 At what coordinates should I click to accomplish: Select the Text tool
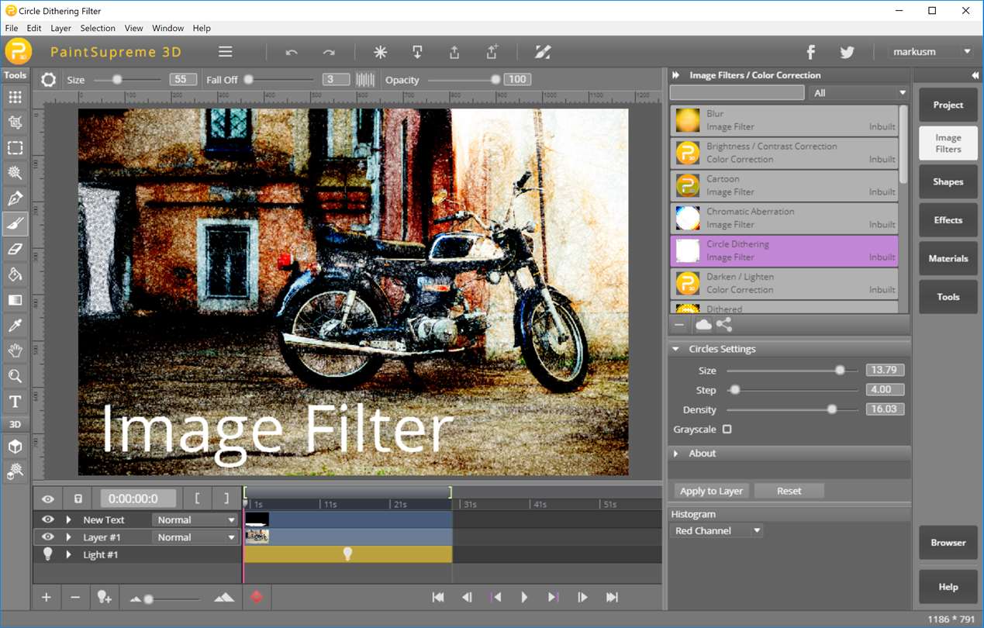point(15,402)
